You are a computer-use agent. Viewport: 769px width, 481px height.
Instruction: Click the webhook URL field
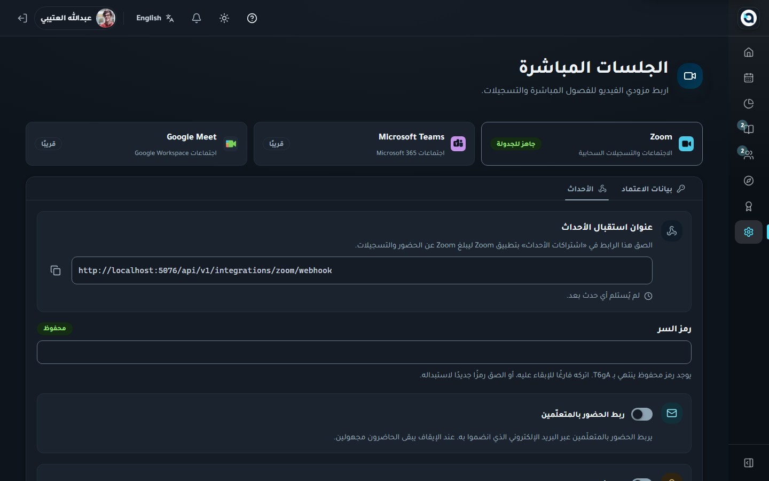coord(362,270)
